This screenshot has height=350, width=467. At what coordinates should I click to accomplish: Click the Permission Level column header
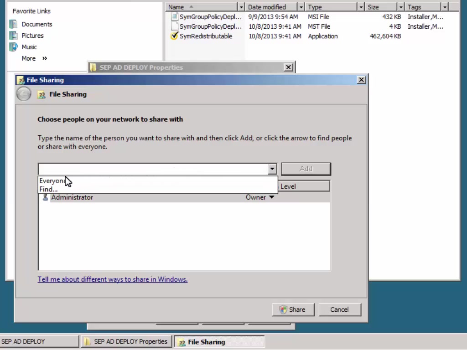(x=304, y=186)
